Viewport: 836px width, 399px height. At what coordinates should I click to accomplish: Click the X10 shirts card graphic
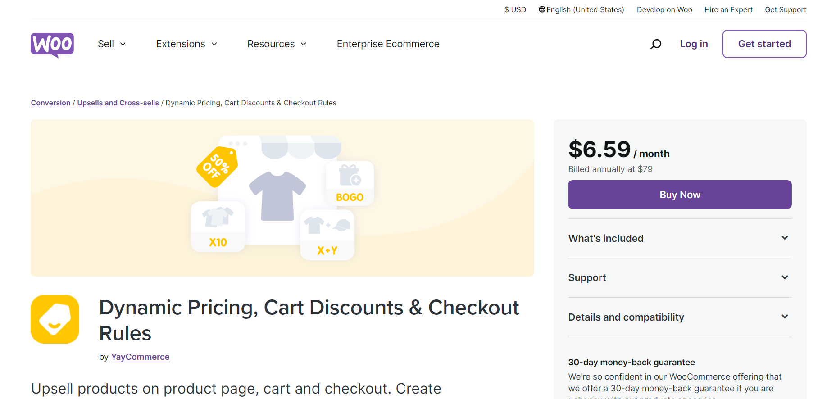tap(218, 227)
